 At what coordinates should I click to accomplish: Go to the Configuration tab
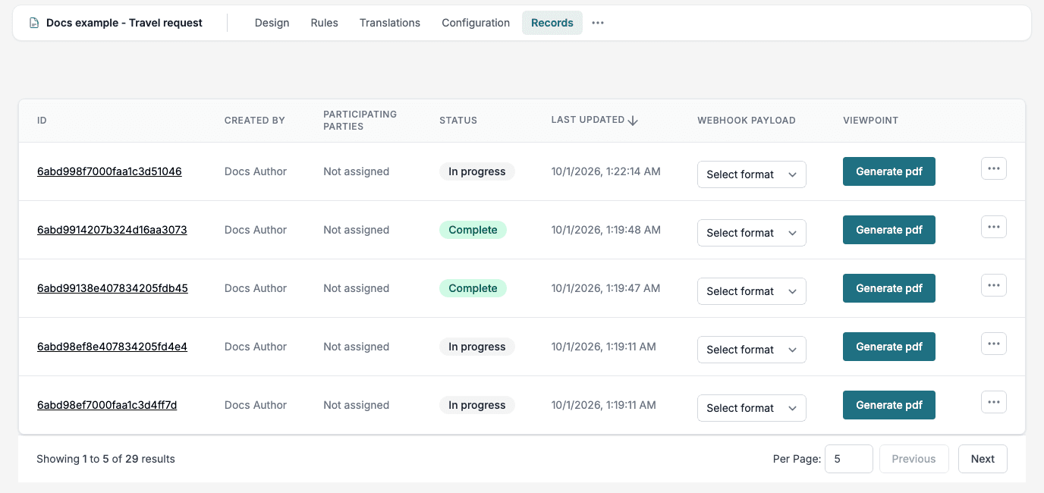pyautogui.click(x=476, y=23)
